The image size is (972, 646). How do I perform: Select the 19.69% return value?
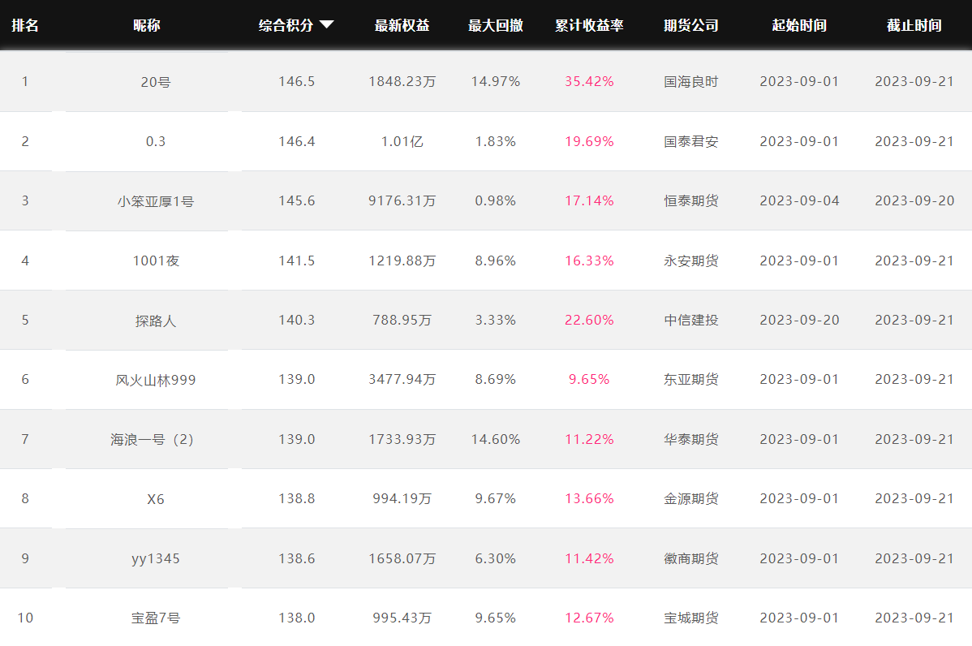point(589,141)
